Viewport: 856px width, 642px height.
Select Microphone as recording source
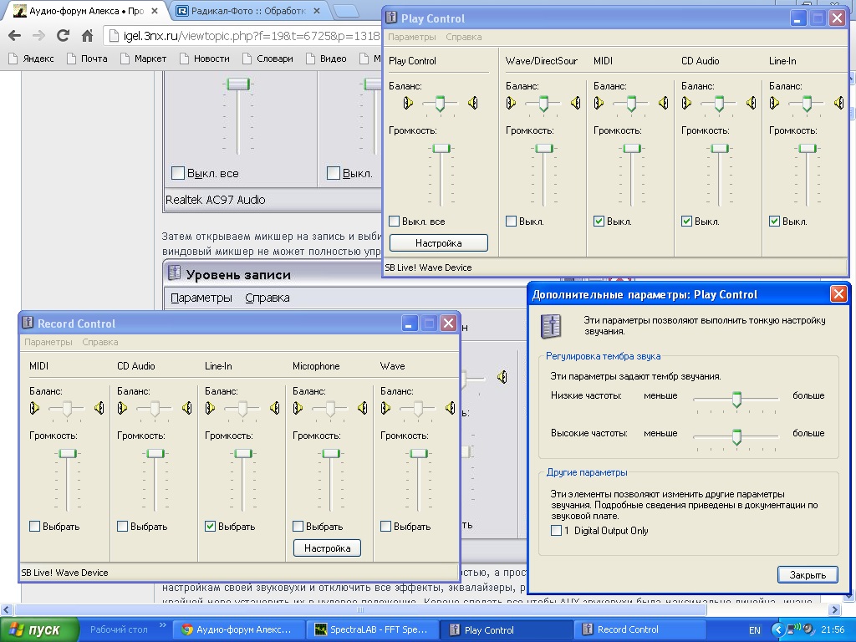pyautogui.click(x=298, y=527)
